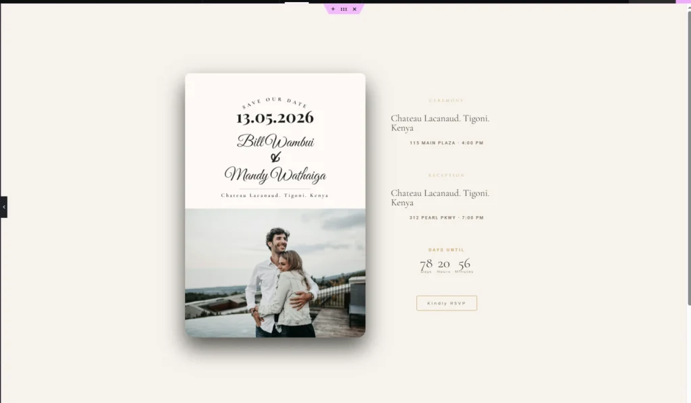This screenshot has width=691, height=403.
Task: Expand the collapsed left side panel
Action: (x=3, y=207)
